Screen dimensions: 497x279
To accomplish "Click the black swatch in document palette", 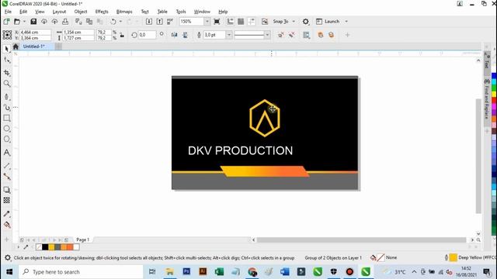I will coord(45,247).
